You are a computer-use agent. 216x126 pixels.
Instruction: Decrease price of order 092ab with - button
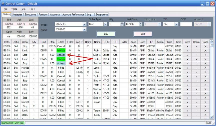pos(196,51)
